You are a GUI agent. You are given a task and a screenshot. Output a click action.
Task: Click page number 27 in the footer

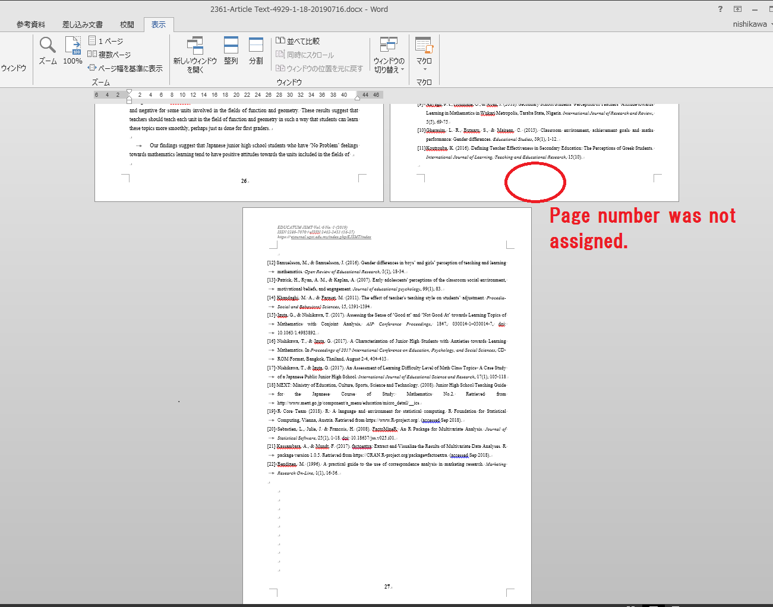coord(387,586)
